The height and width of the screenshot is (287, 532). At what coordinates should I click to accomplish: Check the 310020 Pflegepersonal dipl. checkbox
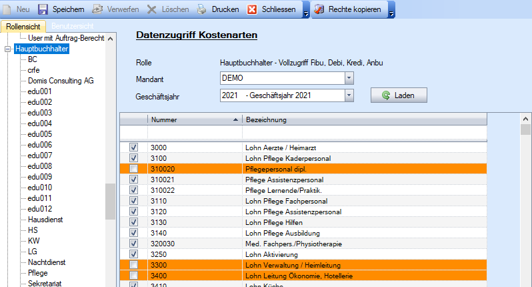(x=134, y=169)
